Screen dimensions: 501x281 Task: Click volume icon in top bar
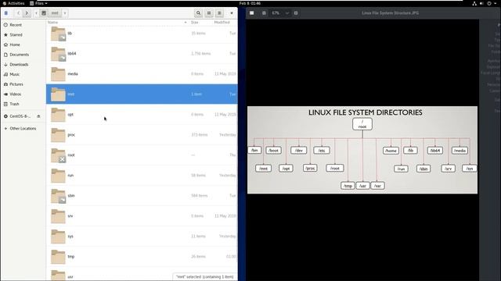click(481, 3)
